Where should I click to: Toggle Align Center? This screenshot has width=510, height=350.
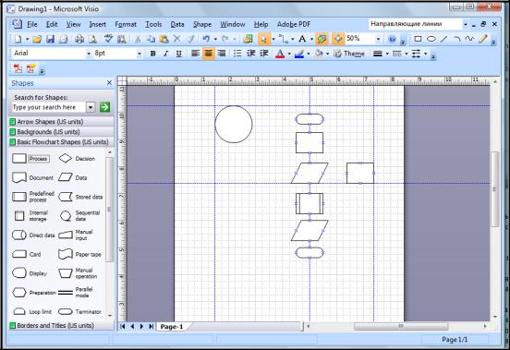tap(209, 54)
